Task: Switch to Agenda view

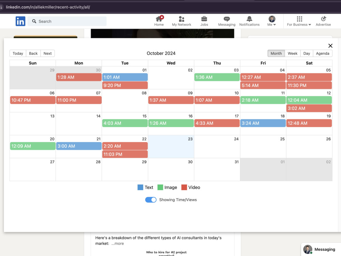Action: tap(323, 53)
